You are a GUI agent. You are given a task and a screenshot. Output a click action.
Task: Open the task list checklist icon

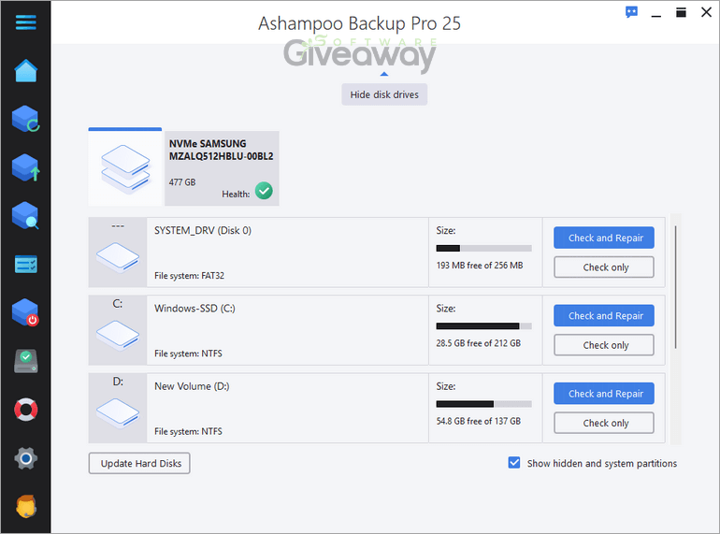(x=25, y=265)
